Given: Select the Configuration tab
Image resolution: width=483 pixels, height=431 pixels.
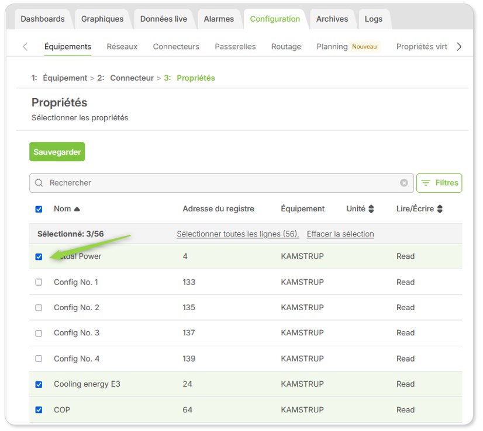Looking at the screenshot, I should pyautogui.click(x=275, y=19).
